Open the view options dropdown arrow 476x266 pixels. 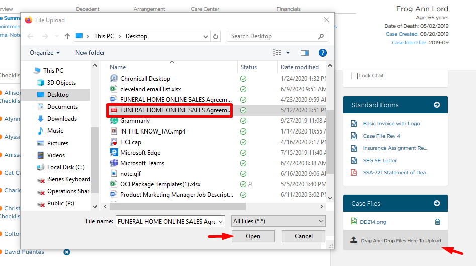(x=288, y=53)
